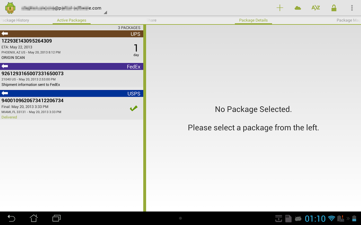Tap the white arrow on the FedEx header

5,66
